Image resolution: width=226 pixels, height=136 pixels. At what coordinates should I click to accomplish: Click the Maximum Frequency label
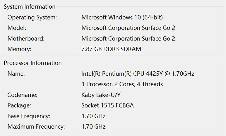click(36, 127)
